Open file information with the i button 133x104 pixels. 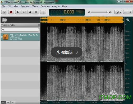click(43, 12)
